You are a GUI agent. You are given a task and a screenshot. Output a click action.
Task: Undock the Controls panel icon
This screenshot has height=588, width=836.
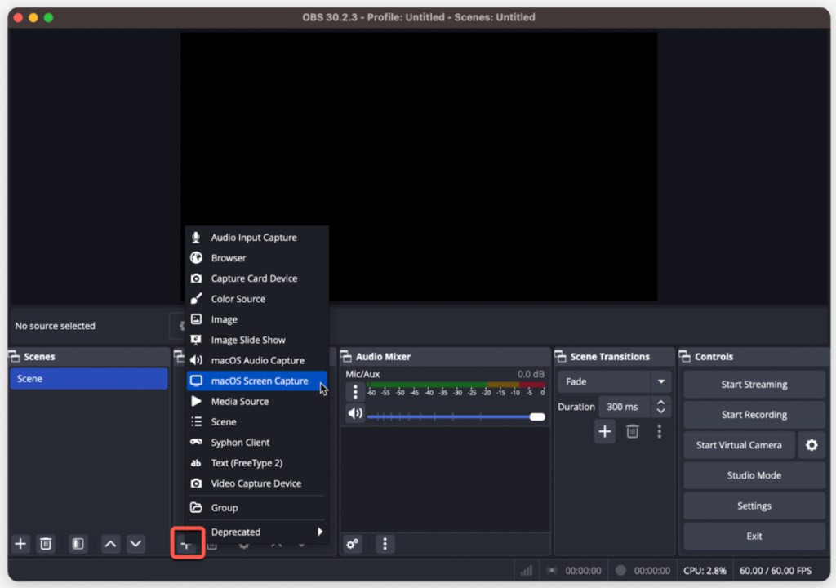pos(685,356)
